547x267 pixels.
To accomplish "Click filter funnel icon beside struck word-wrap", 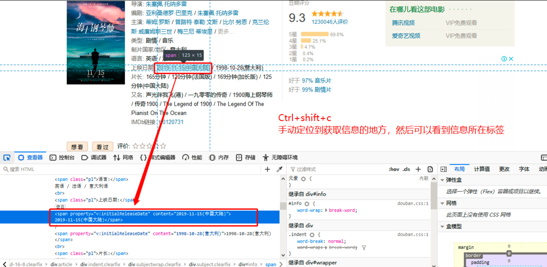I will 364,248.
